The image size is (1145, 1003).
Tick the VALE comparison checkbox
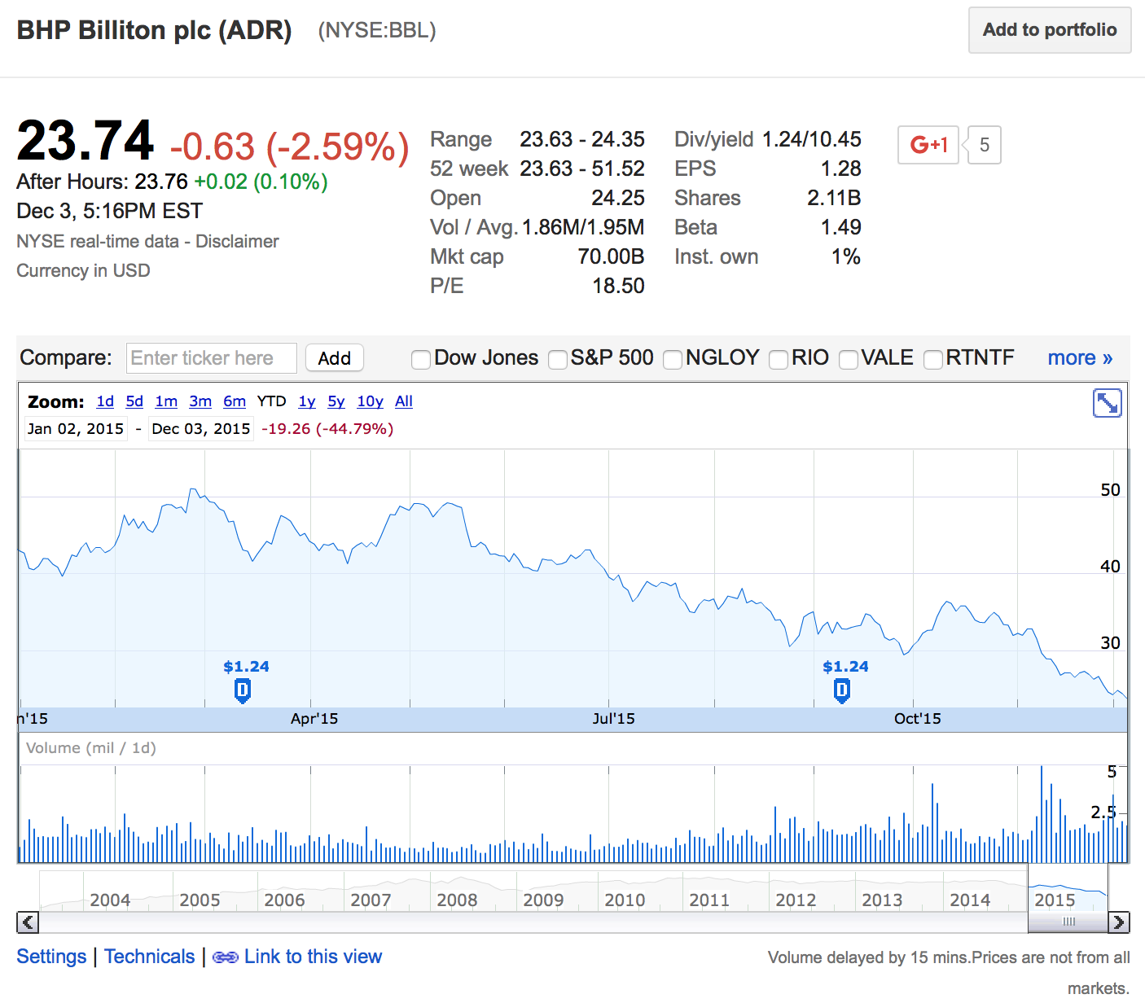849,359
